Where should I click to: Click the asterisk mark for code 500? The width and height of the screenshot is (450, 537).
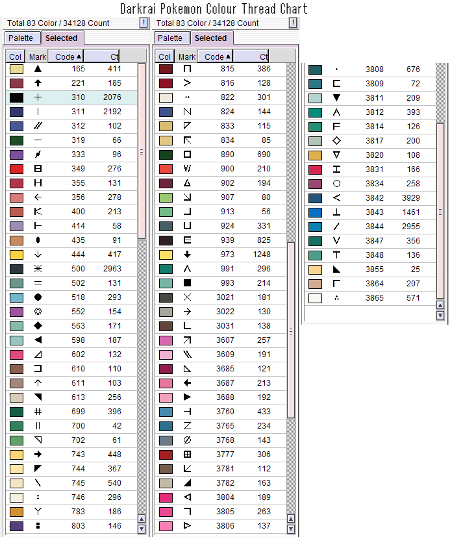[x=38, y=269]
